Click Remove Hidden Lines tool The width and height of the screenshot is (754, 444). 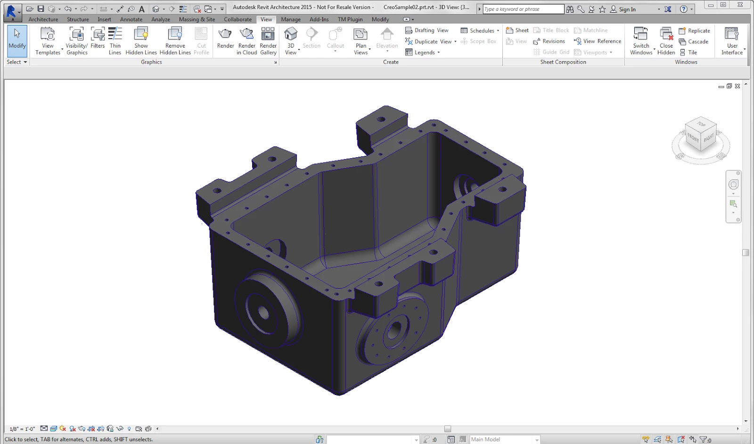(175, 41)
